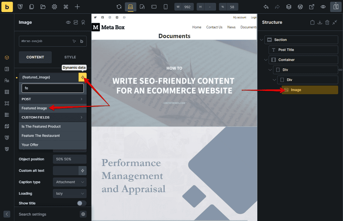Open the keyboard shortcuts command icon
The image size is (343, 221).
[66, 7]
